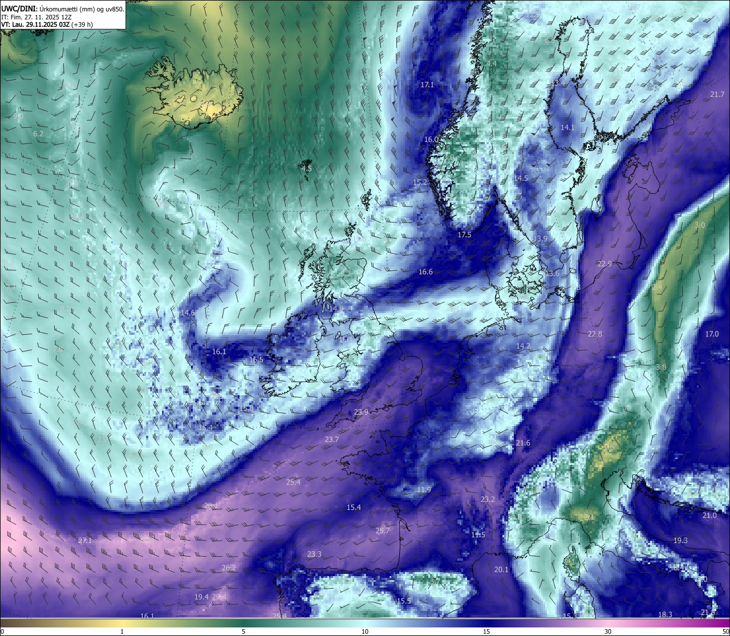Image resolution: width=730 pixels, height=636 pixels.
Task: Click the map value '16.0'
Action: tap(431, 140)
